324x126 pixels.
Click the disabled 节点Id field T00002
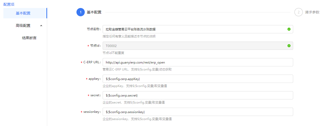point(194,46)
